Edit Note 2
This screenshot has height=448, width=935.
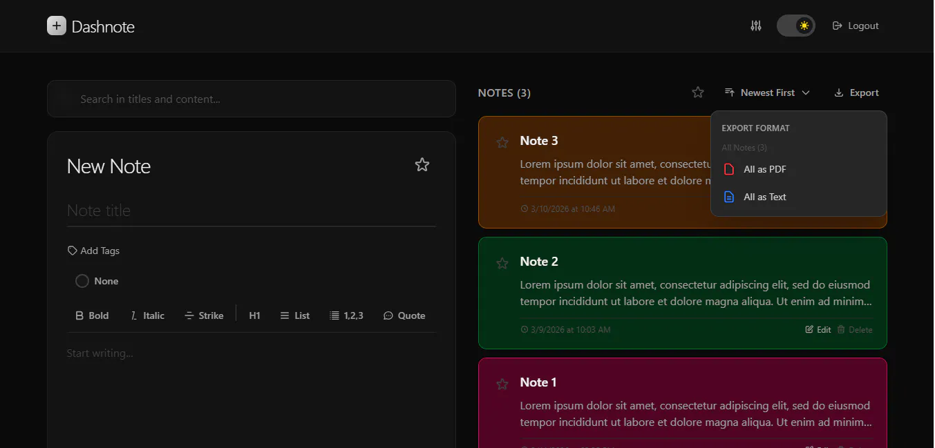click(818, 330)
